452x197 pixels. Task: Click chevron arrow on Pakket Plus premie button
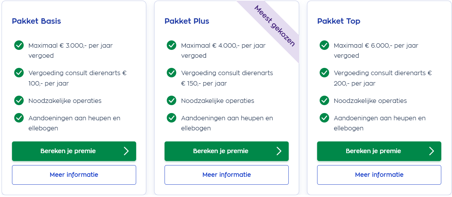pos(279,151)
